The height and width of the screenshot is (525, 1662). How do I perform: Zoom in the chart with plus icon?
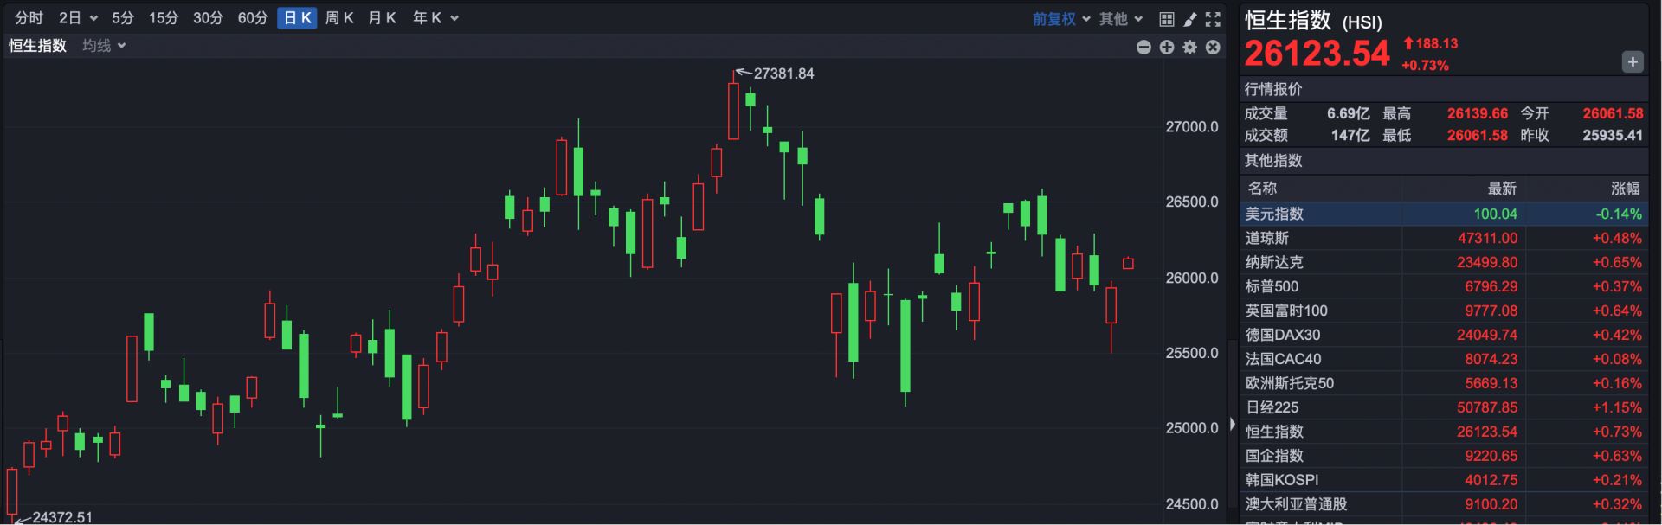pyautogui.click(x=1167, y=48)
